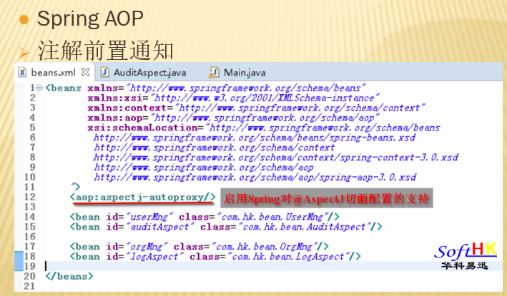Click the Java file icon on AuditAspect.java tab

click(x=105, y=72)
